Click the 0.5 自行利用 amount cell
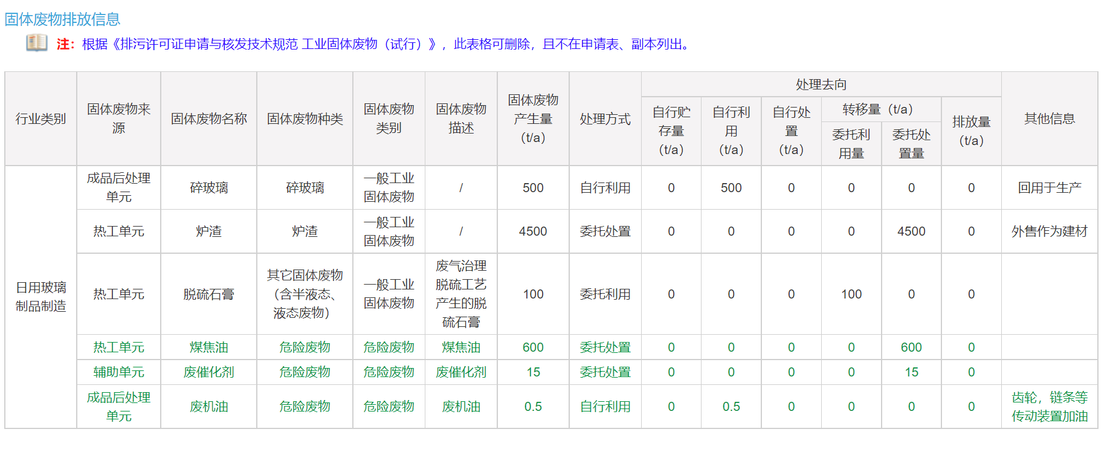The height and width of the screenshot is (455, 1110). pos(731,407)
